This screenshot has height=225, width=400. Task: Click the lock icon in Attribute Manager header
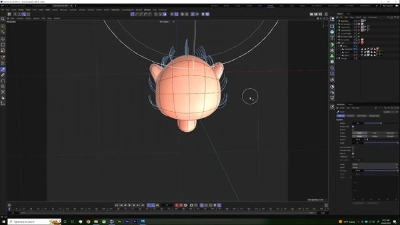pos(392,108)
